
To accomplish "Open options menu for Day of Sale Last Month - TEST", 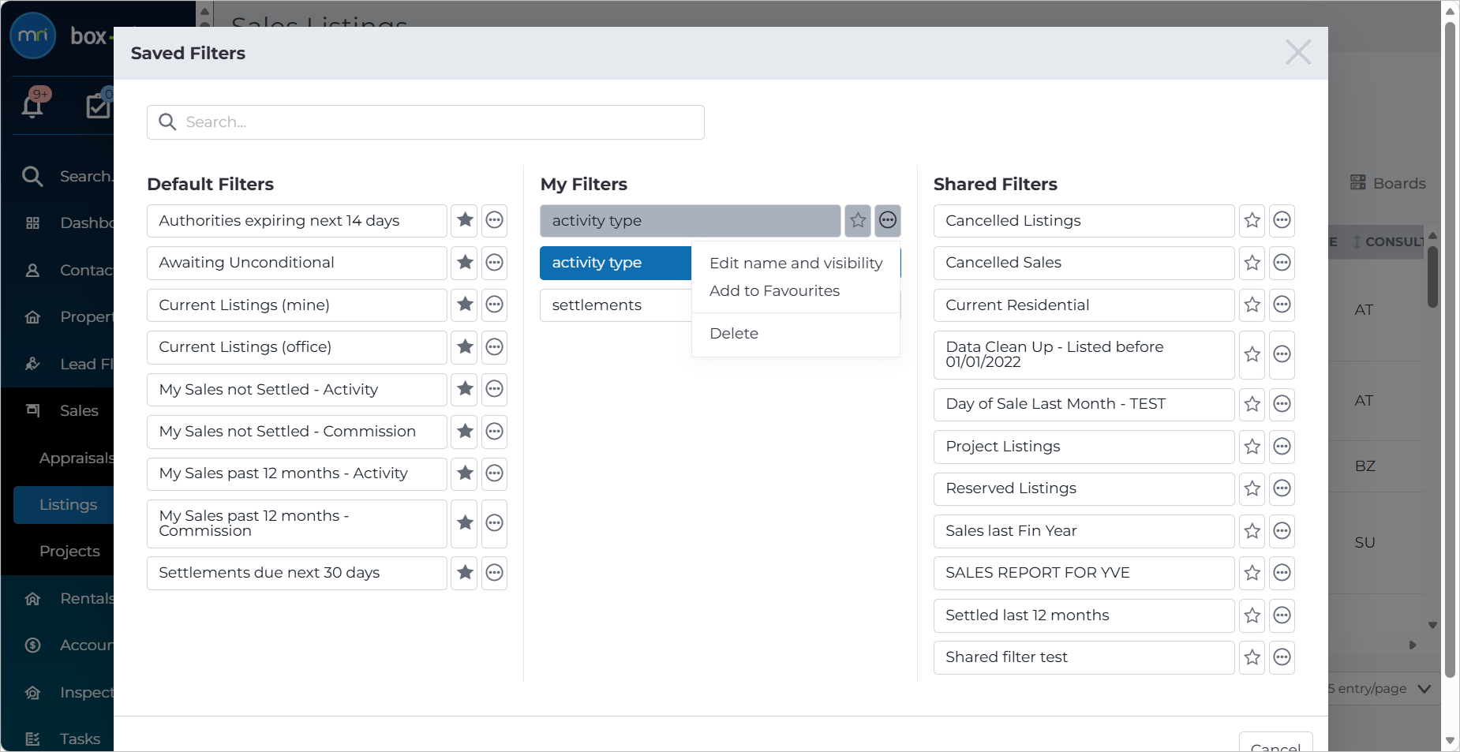I will (x=1282, y=405).
